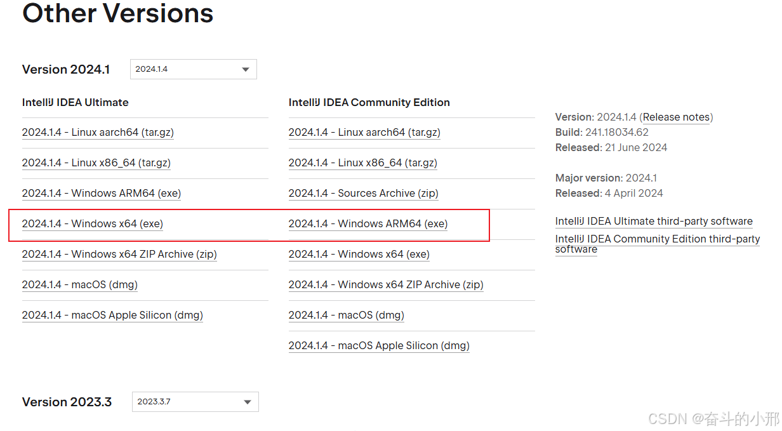Open the Version 2023.3 dropdown showing 2023.3.7
Viewport: 782px width, 431px height.
point(195,402)
